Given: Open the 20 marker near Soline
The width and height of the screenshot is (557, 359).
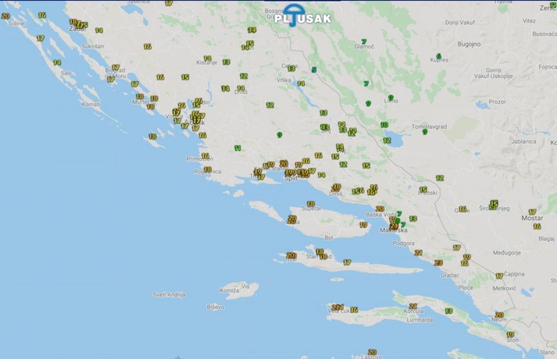Looking at the screenshot, I should [x=6, y=16].
